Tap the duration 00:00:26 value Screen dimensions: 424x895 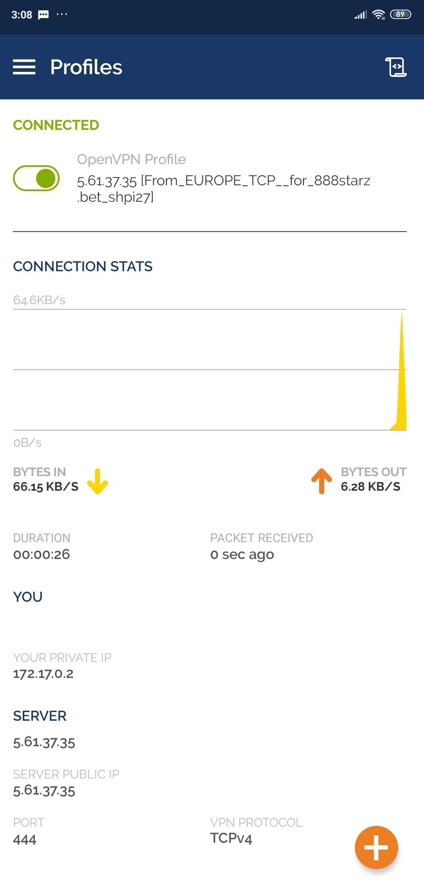click(42, 554)
